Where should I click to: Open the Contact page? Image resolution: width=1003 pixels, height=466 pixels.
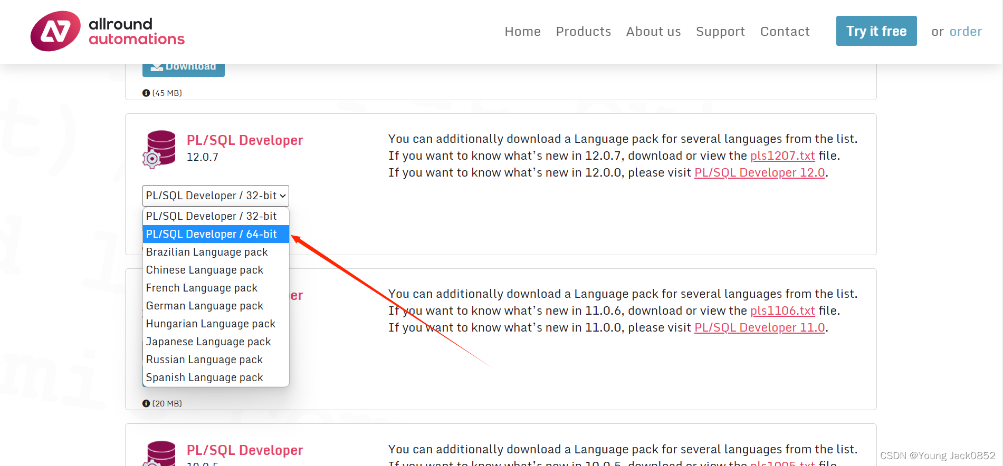pyautogui.click(x=785, y=32)
